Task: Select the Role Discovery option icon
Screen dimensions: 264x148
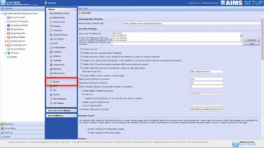Action: click(51, 73)
